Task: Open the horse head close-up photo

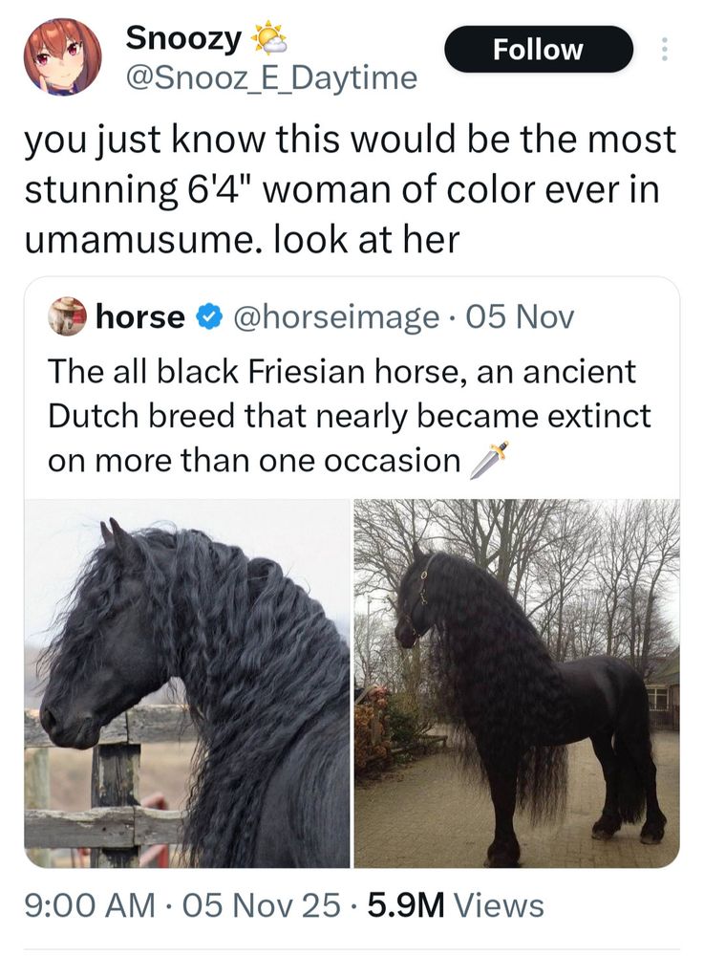Action: [187, 683]
